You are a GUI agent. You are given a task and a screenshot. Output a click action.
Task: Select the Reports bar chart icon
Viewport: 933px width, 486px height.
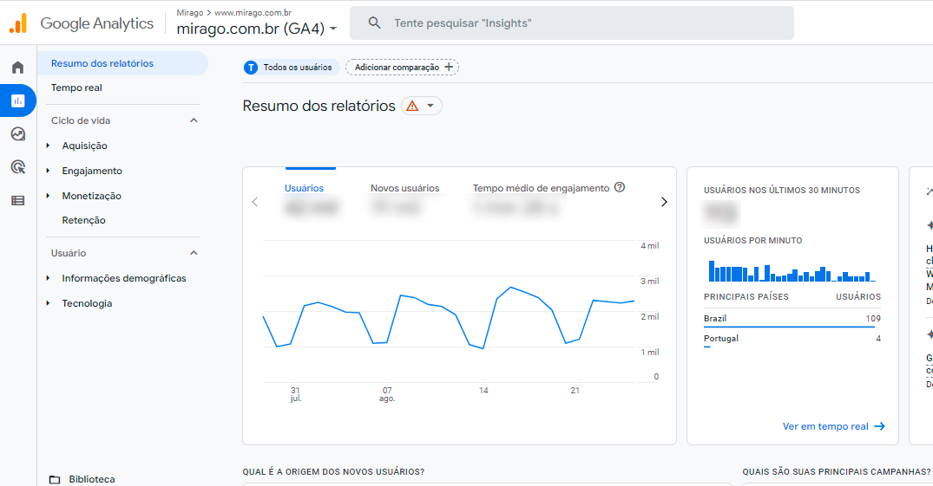point(18,101)
